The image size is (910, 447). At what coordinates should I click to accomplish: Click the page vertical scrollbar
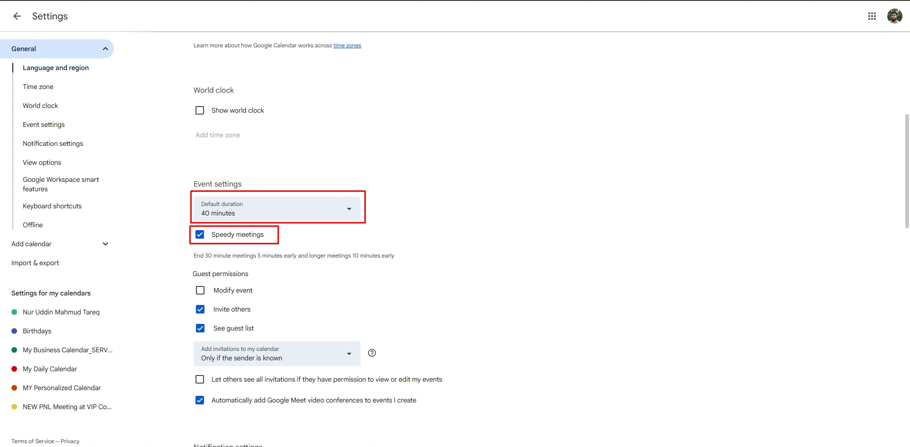point(907,171)
